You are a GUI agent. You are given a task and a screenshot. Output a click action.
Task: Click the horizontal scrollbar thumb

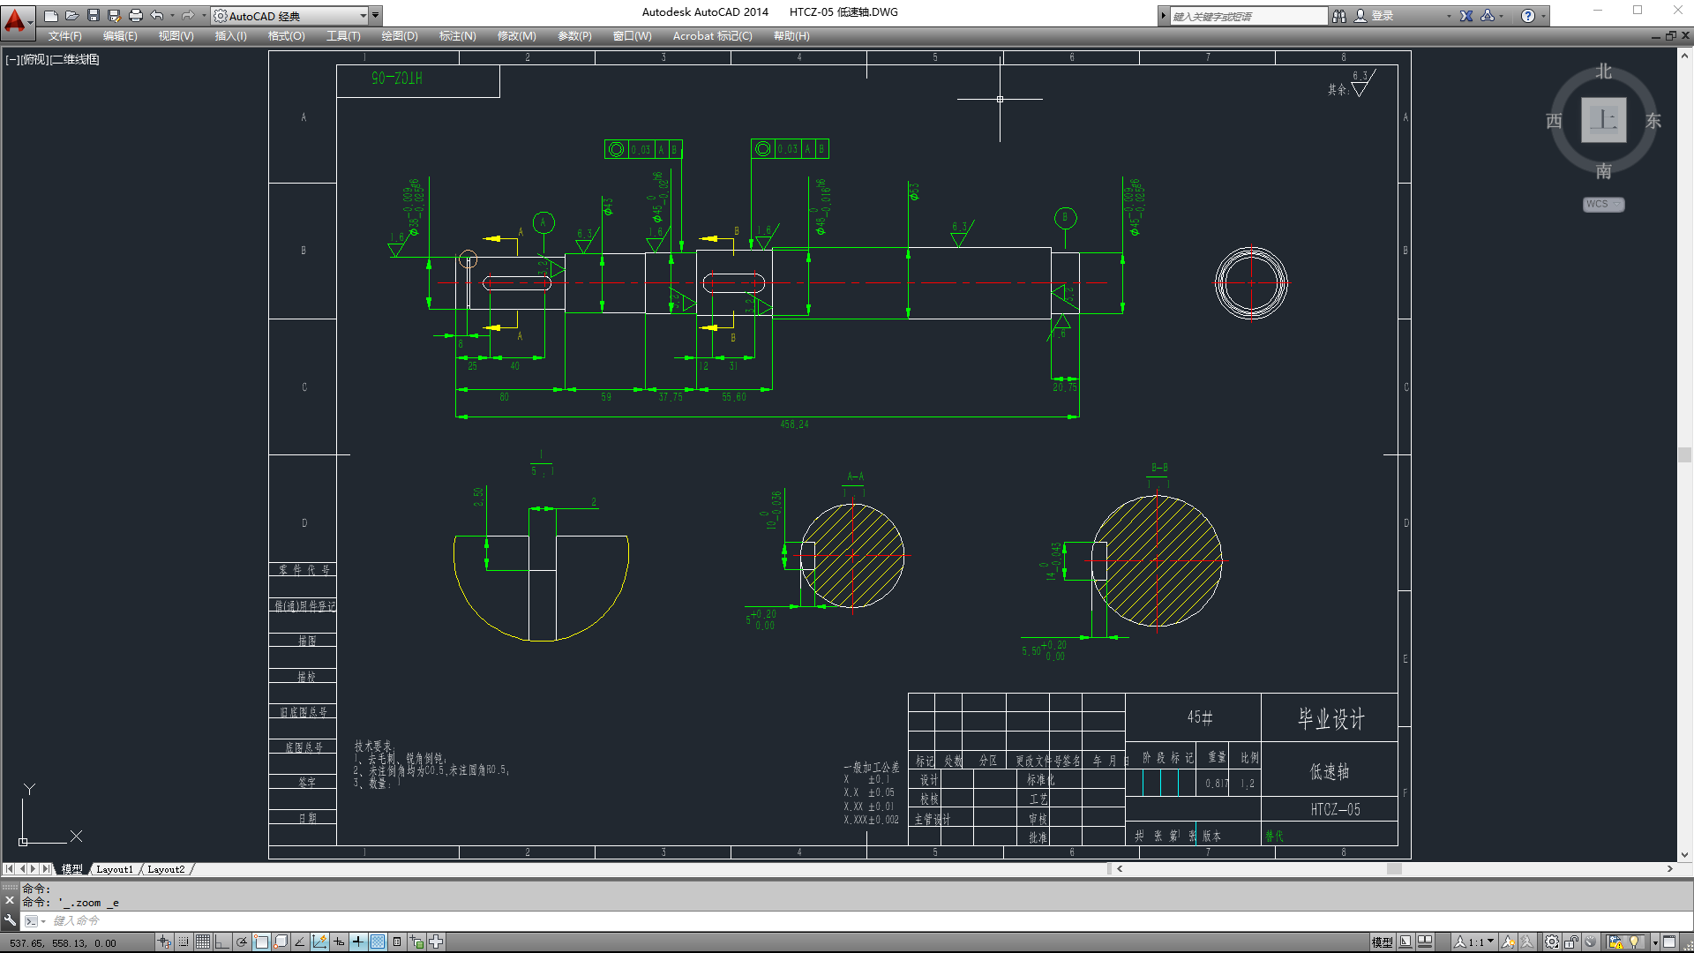coord(1394,869)
